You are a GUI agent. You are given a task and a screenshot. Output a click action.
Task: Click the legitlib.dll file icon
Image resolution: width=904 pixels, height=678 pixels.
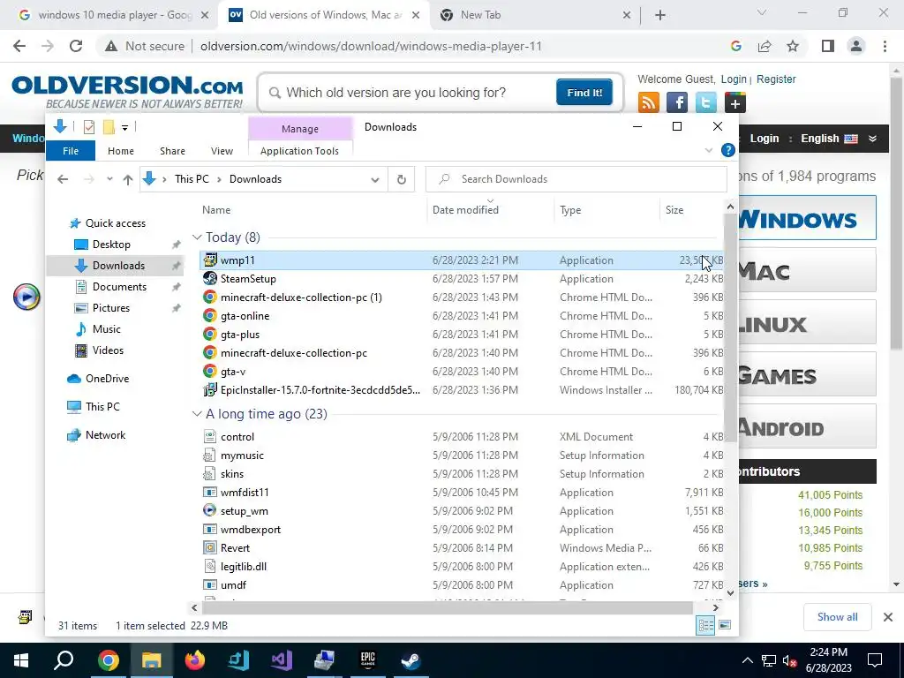(210, 566)
